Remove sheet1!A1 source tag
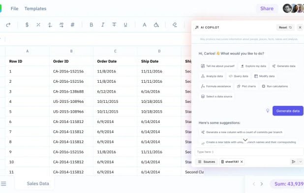The image size is (304, 193). [242, 162]
